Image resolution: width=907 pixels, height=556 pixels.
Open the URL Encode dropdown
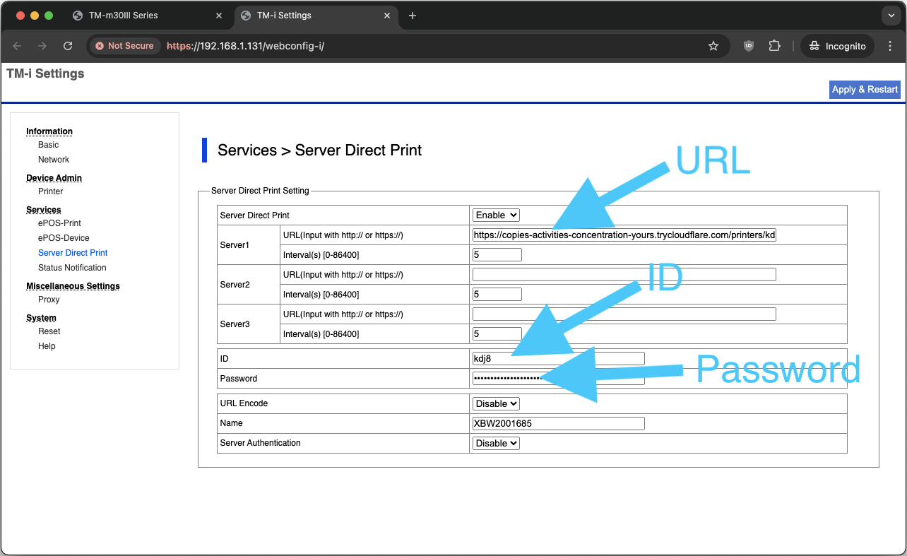click(x=496, y=404)
